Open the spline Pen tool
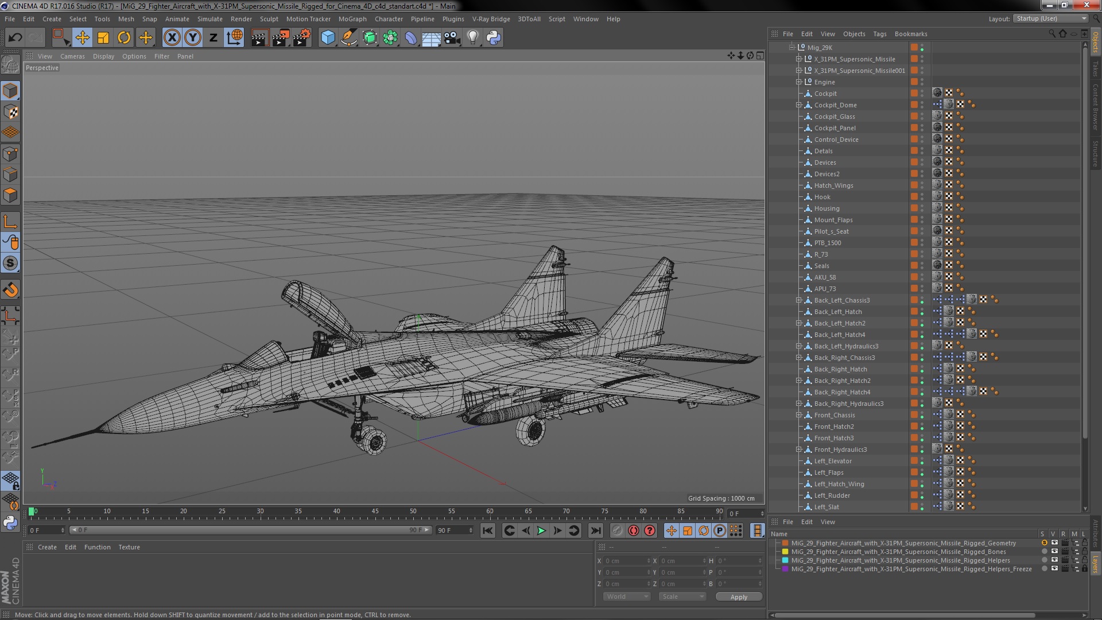This screenshot has height=620, width=1102. point(348,38)
